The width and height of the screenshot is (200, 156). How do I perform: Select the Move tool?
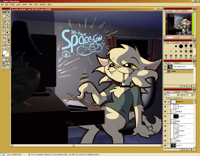click(x=8, y=16)
